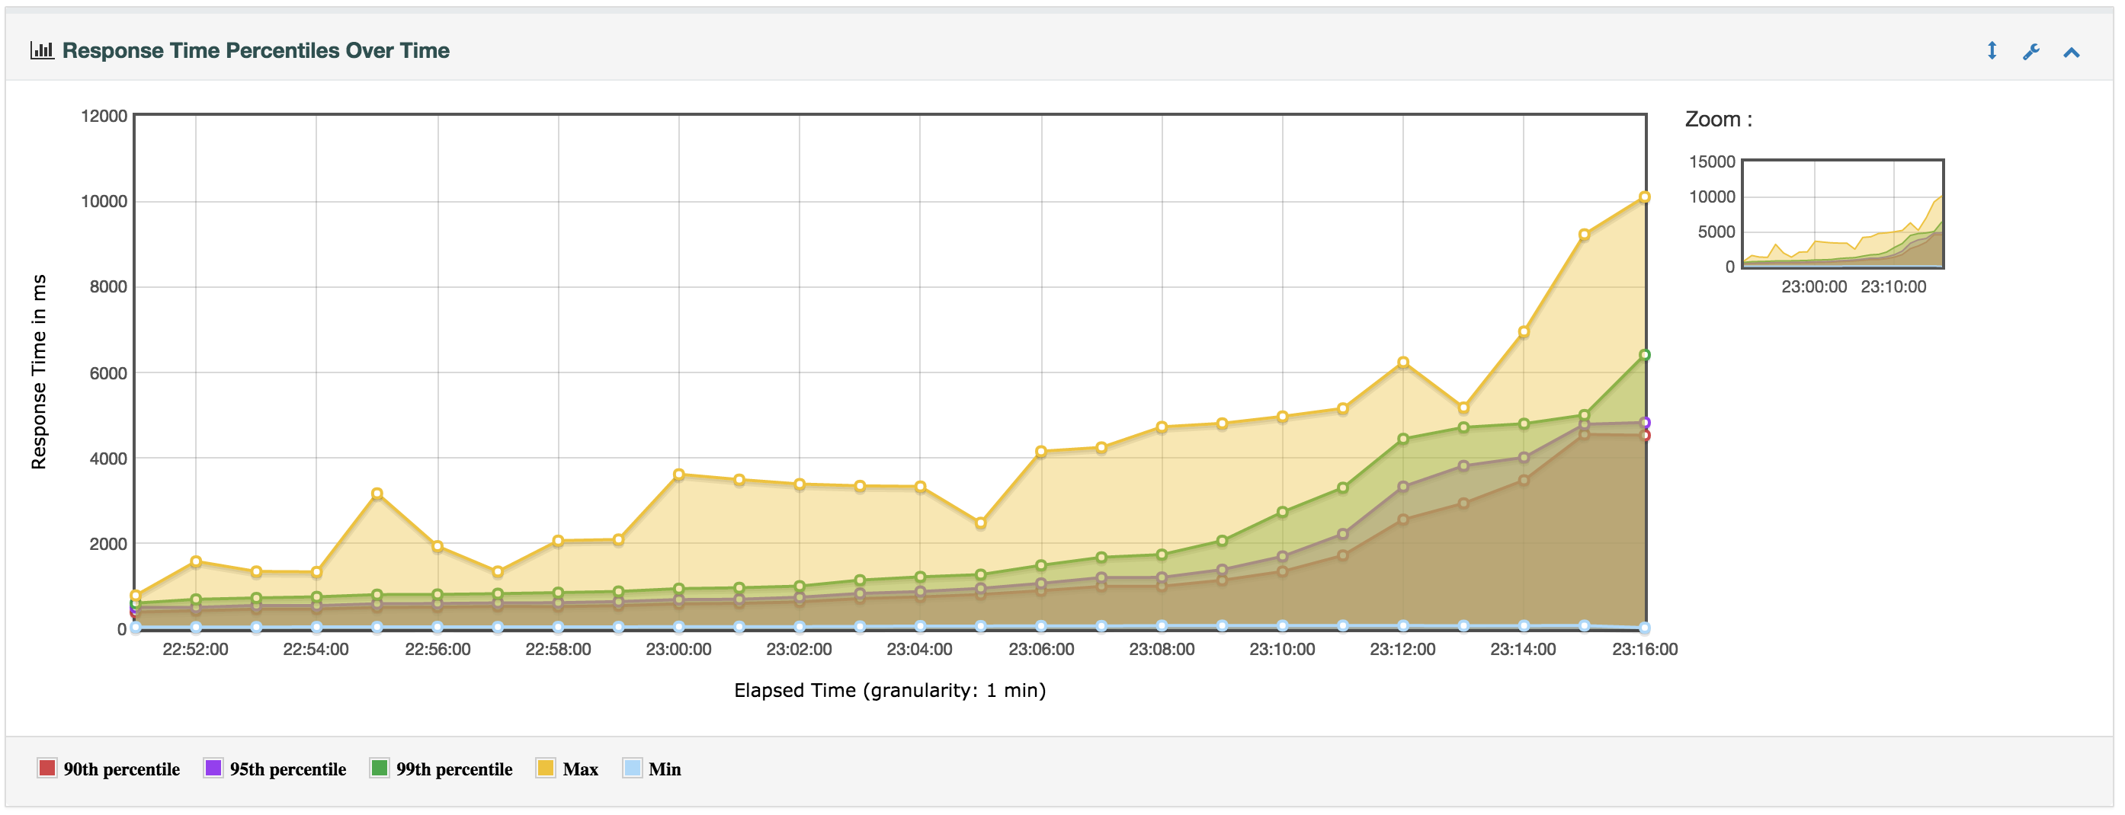This screenshot has height=815, width=2125.
Task: Click the vertical resize arrows icon
Action: [x=1992, y=51]
